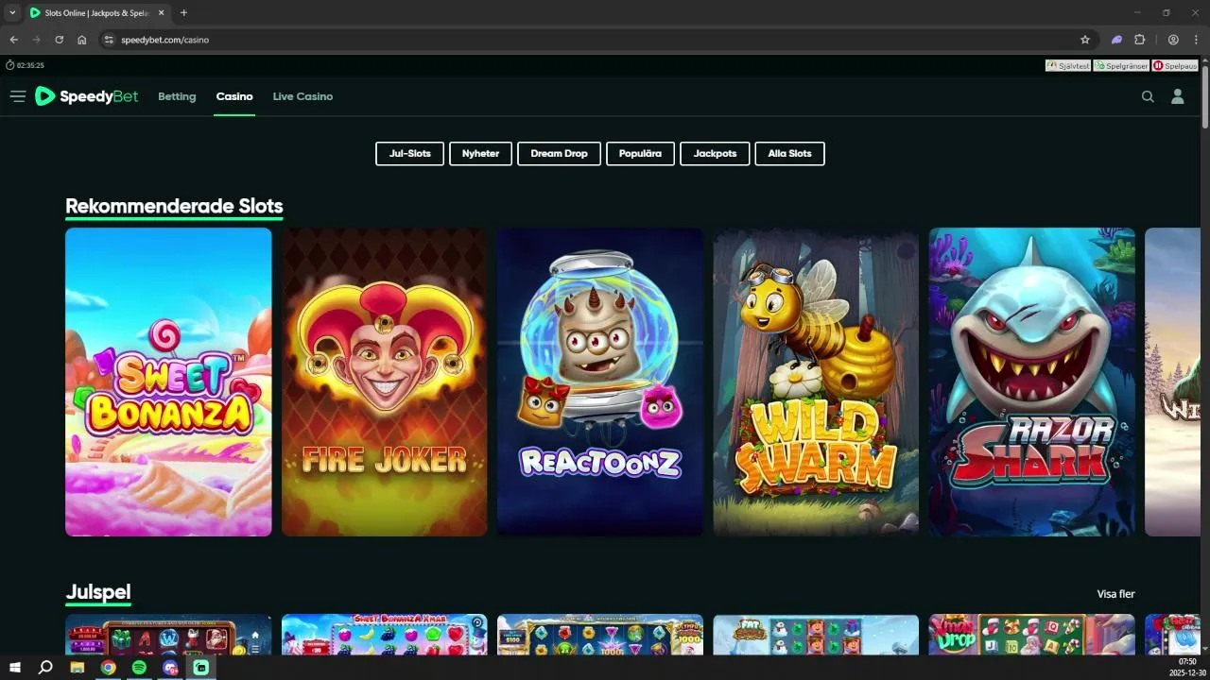Bookmark this page with the star icon
This screenshot has height=680, width=1210.
coord(1085,40)
